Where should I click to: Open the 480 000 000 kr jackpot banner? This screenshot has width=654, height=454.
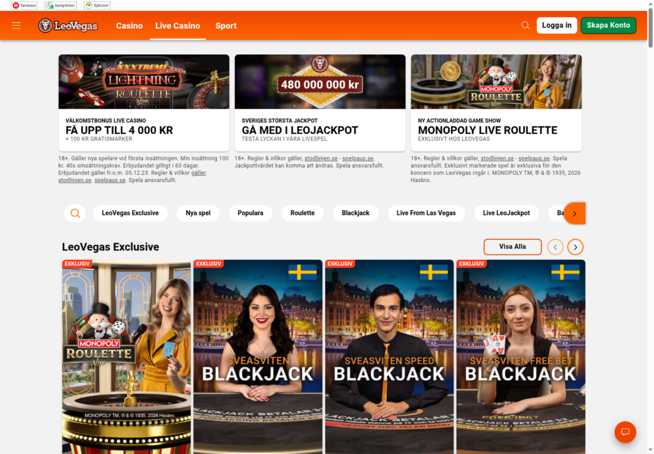[320, 82]
